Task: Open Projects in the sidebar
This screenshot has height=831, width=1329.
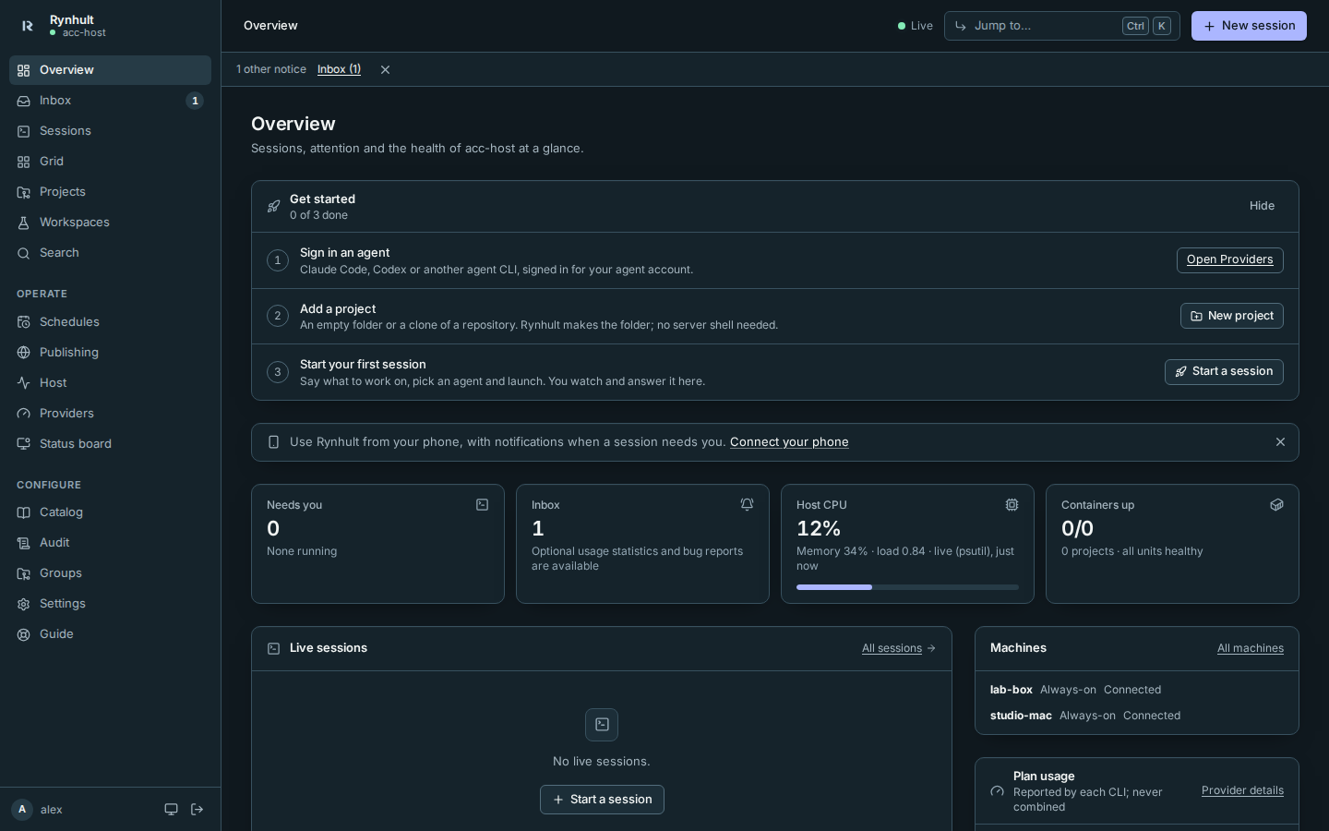Action: pyautogui.click(x=110, y=192)
